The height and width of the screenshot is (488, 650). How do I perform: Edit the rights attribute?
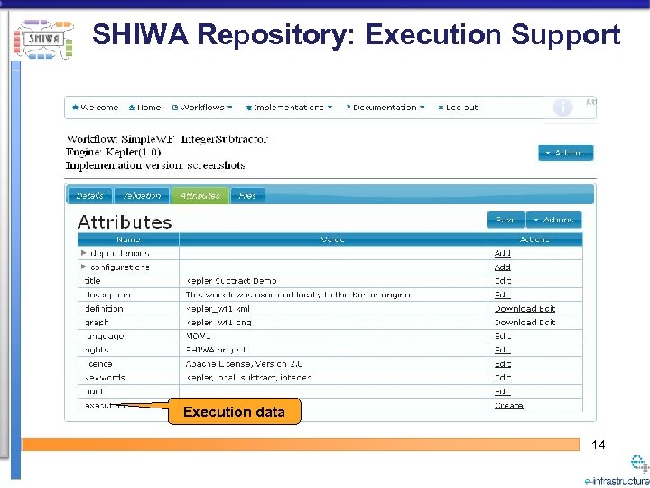503,351
